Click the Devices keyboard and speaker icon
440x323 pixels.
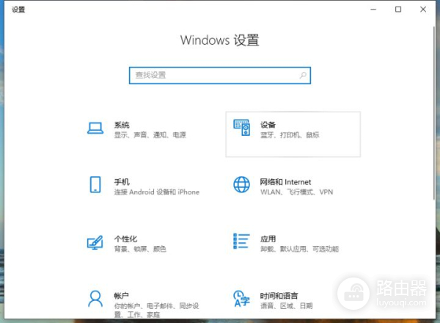[241, 128]
